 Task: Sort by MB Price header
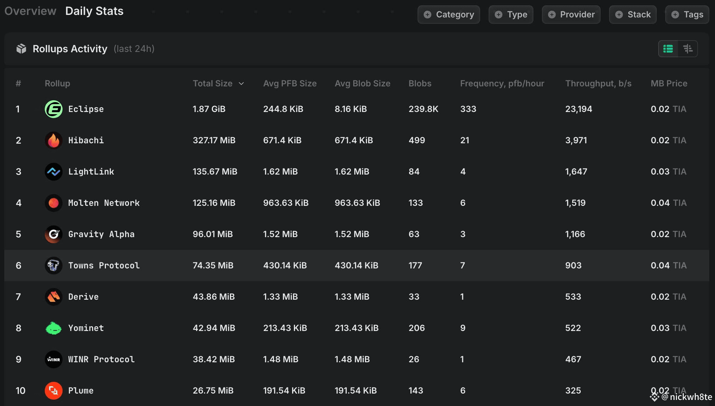[669, 84]
